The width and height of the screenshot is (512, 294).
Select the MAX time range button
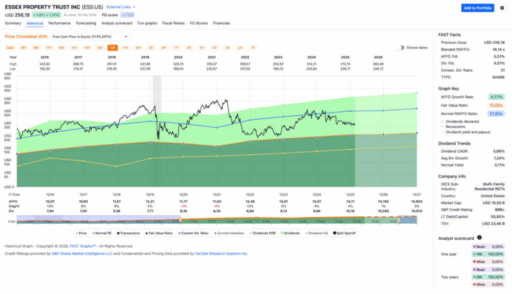(10, 47)
